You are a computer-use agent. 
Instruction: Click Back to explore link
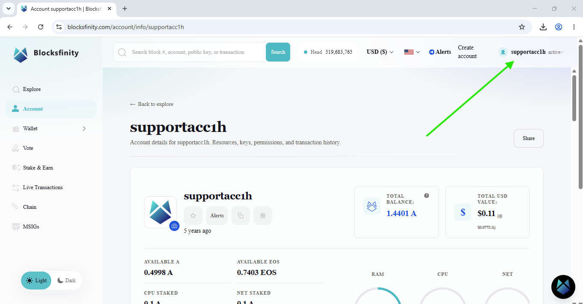152,104
